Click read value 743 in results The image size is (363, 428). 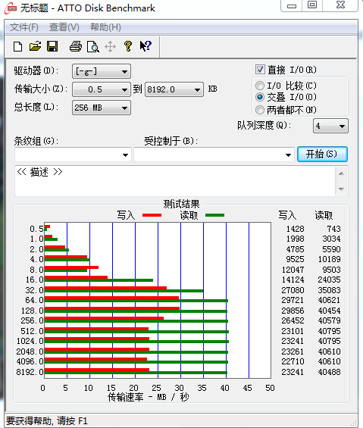coord(333,229)
